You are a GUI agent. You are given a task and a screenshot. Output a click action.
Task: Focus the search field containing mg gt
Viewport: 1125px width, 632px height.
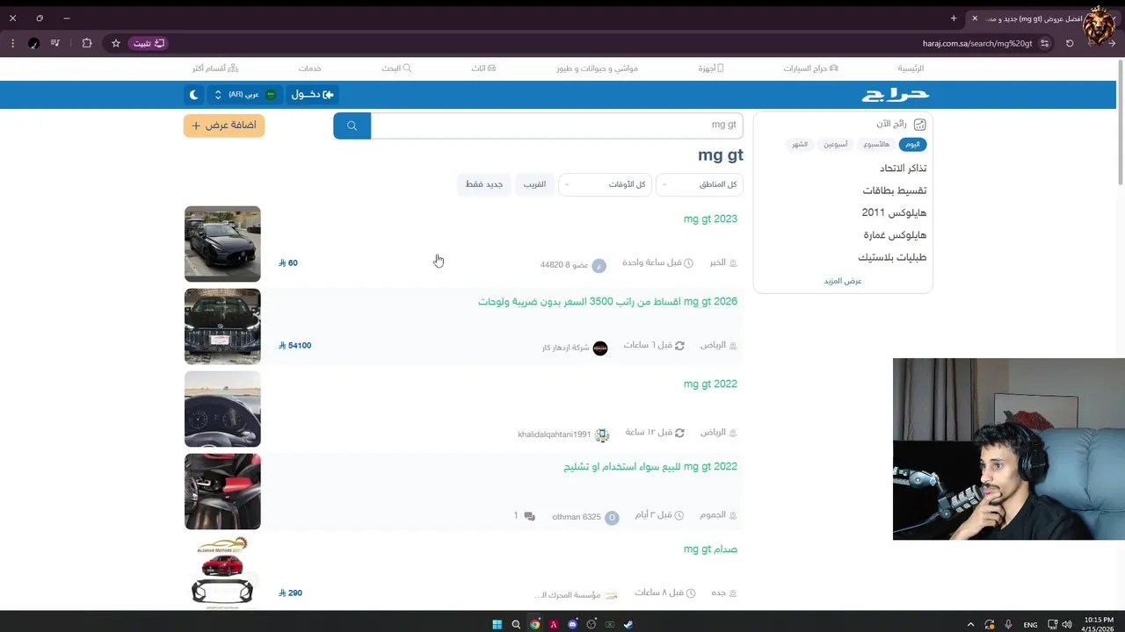coord(556,126)
